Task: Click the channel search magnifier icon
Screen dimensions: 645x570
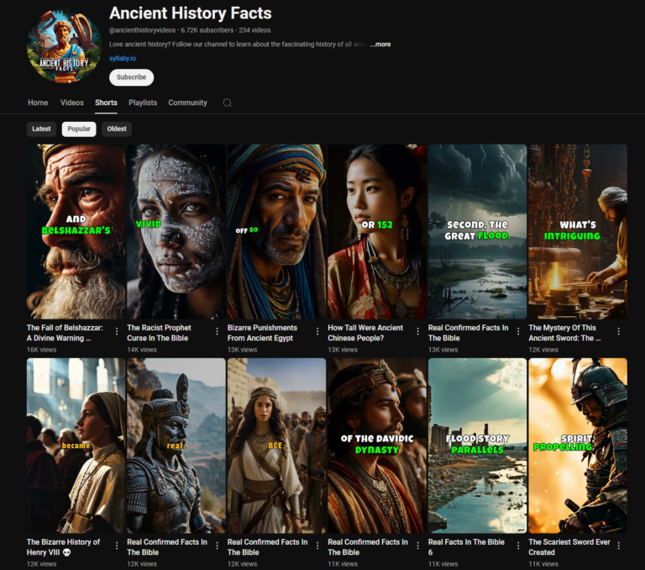Action: 227,103
